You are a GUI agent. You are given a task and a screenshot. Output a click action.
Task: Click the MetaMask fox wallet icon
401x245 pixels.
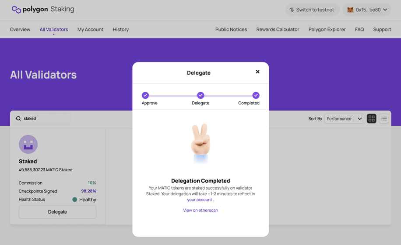(350, 10)
